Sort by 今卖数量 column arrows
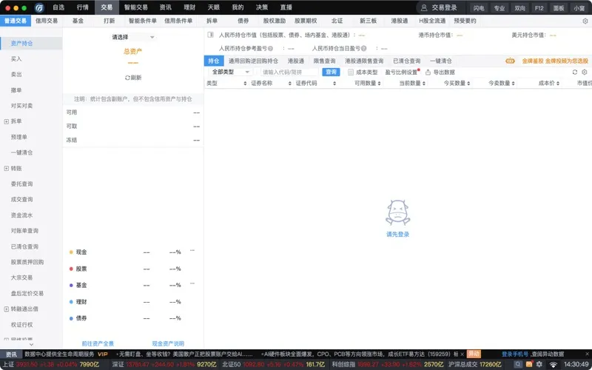The image size is (592, 370). (x=513, y=84)
